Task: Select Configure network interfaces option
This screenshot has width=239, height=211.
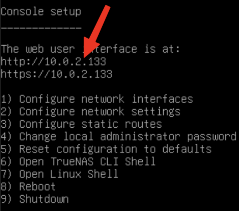Action: pyautogui.click(x=106, y=99)
